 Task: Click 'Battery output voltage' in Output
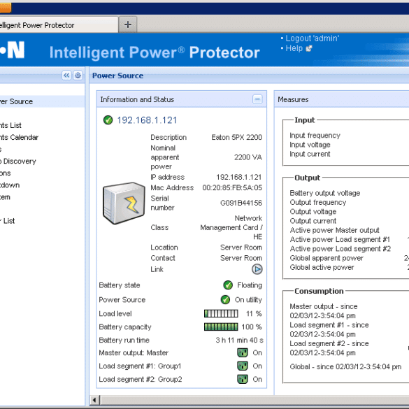[x=324, y=193]
